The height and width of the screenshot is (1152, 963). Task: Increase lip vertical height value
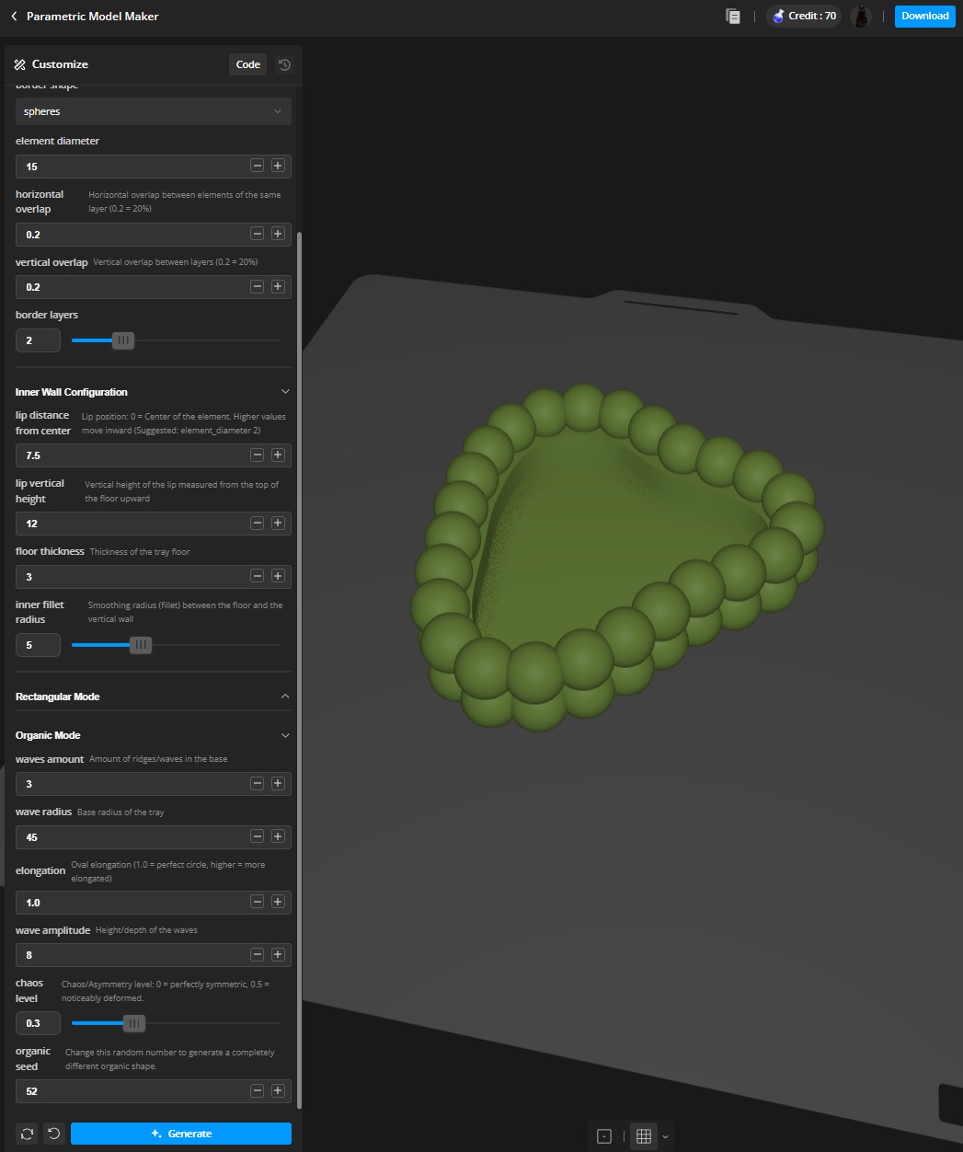click(x=278, y=524)
